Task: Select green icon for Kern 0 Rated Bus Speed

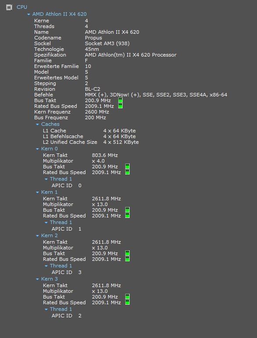Action: pos(127,172)
